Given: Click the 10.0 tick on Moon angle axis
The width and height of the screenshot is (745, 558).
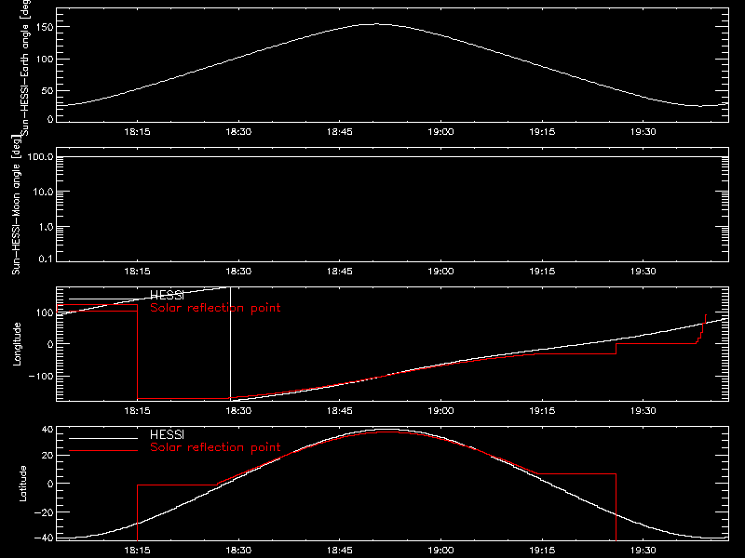Looking at the screenshot, I should pyautogui.click(x=43, y=192).
